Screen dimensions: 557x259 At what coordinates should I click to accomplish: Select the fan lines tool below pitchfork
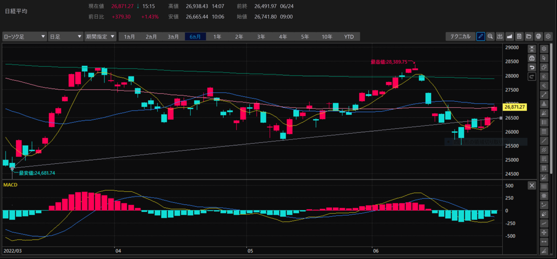[544, 113]
